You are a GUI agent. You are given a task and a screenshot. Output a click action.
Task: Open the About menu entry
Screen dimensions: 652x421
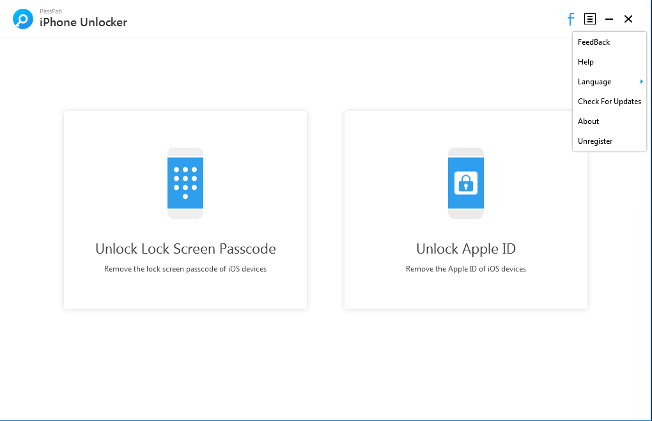click(609, 121)
